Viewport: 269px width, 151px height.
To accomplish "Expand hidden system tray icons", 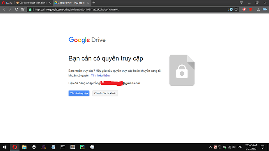I will 211,147.
